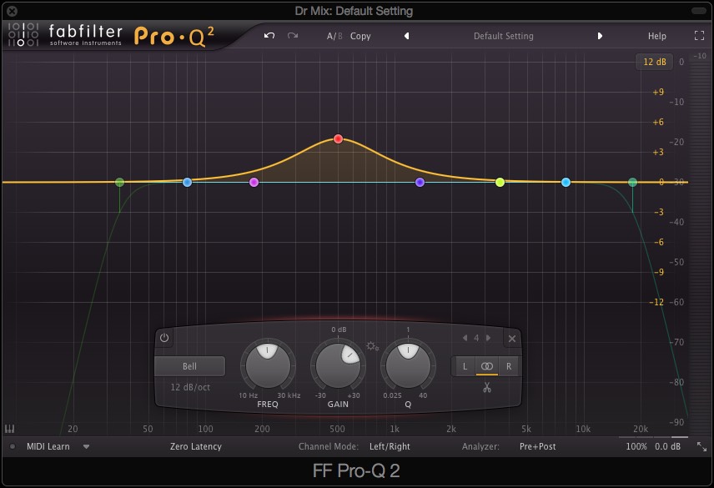Set band placement to Left channel

point(465,366)
